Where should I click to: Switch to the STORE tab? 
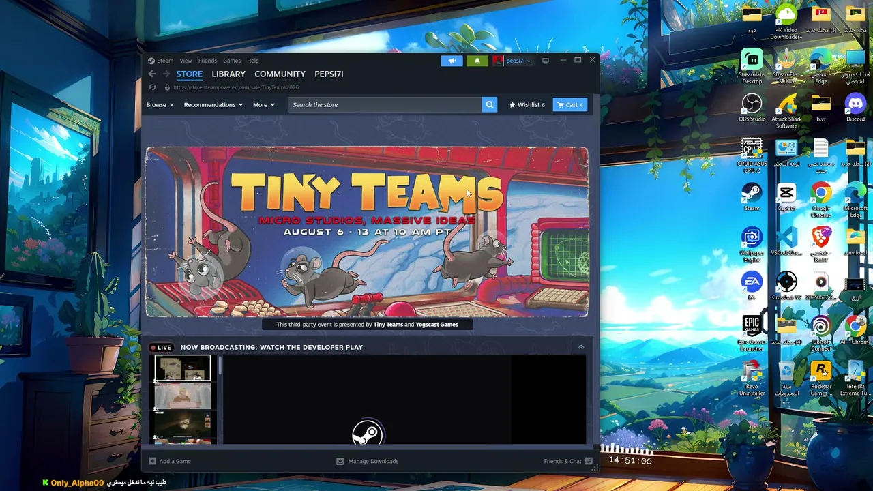189,74
